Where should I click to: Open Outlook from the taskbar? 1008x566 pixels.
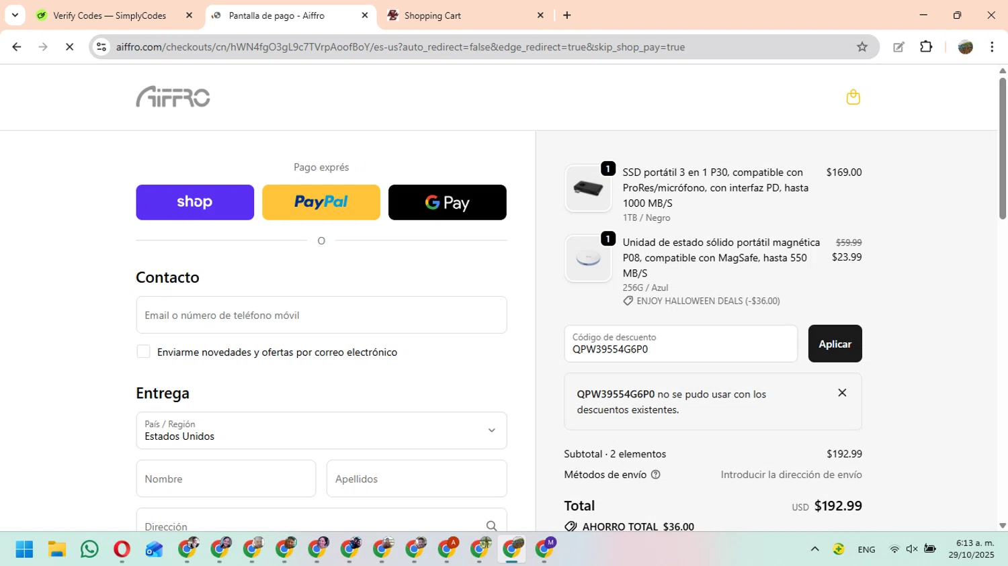tap(154, 549)
